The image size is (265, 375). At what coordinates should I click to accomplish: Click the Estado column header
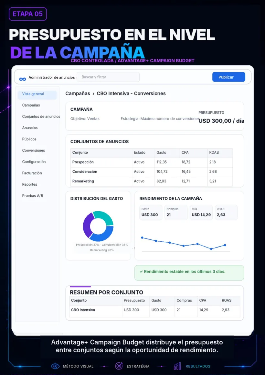[x=140, y=153]
